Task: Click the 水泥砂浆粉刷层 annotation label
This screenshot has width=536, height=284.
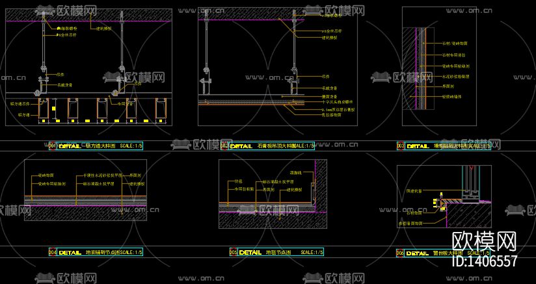Action: click(x=456, y=77)
